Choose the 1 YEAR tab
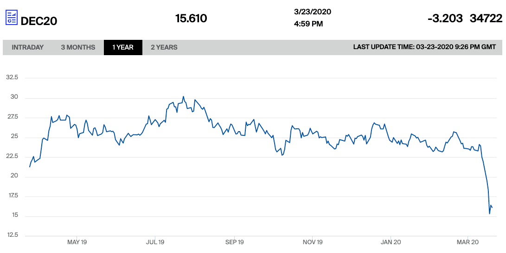 point(123,47)
